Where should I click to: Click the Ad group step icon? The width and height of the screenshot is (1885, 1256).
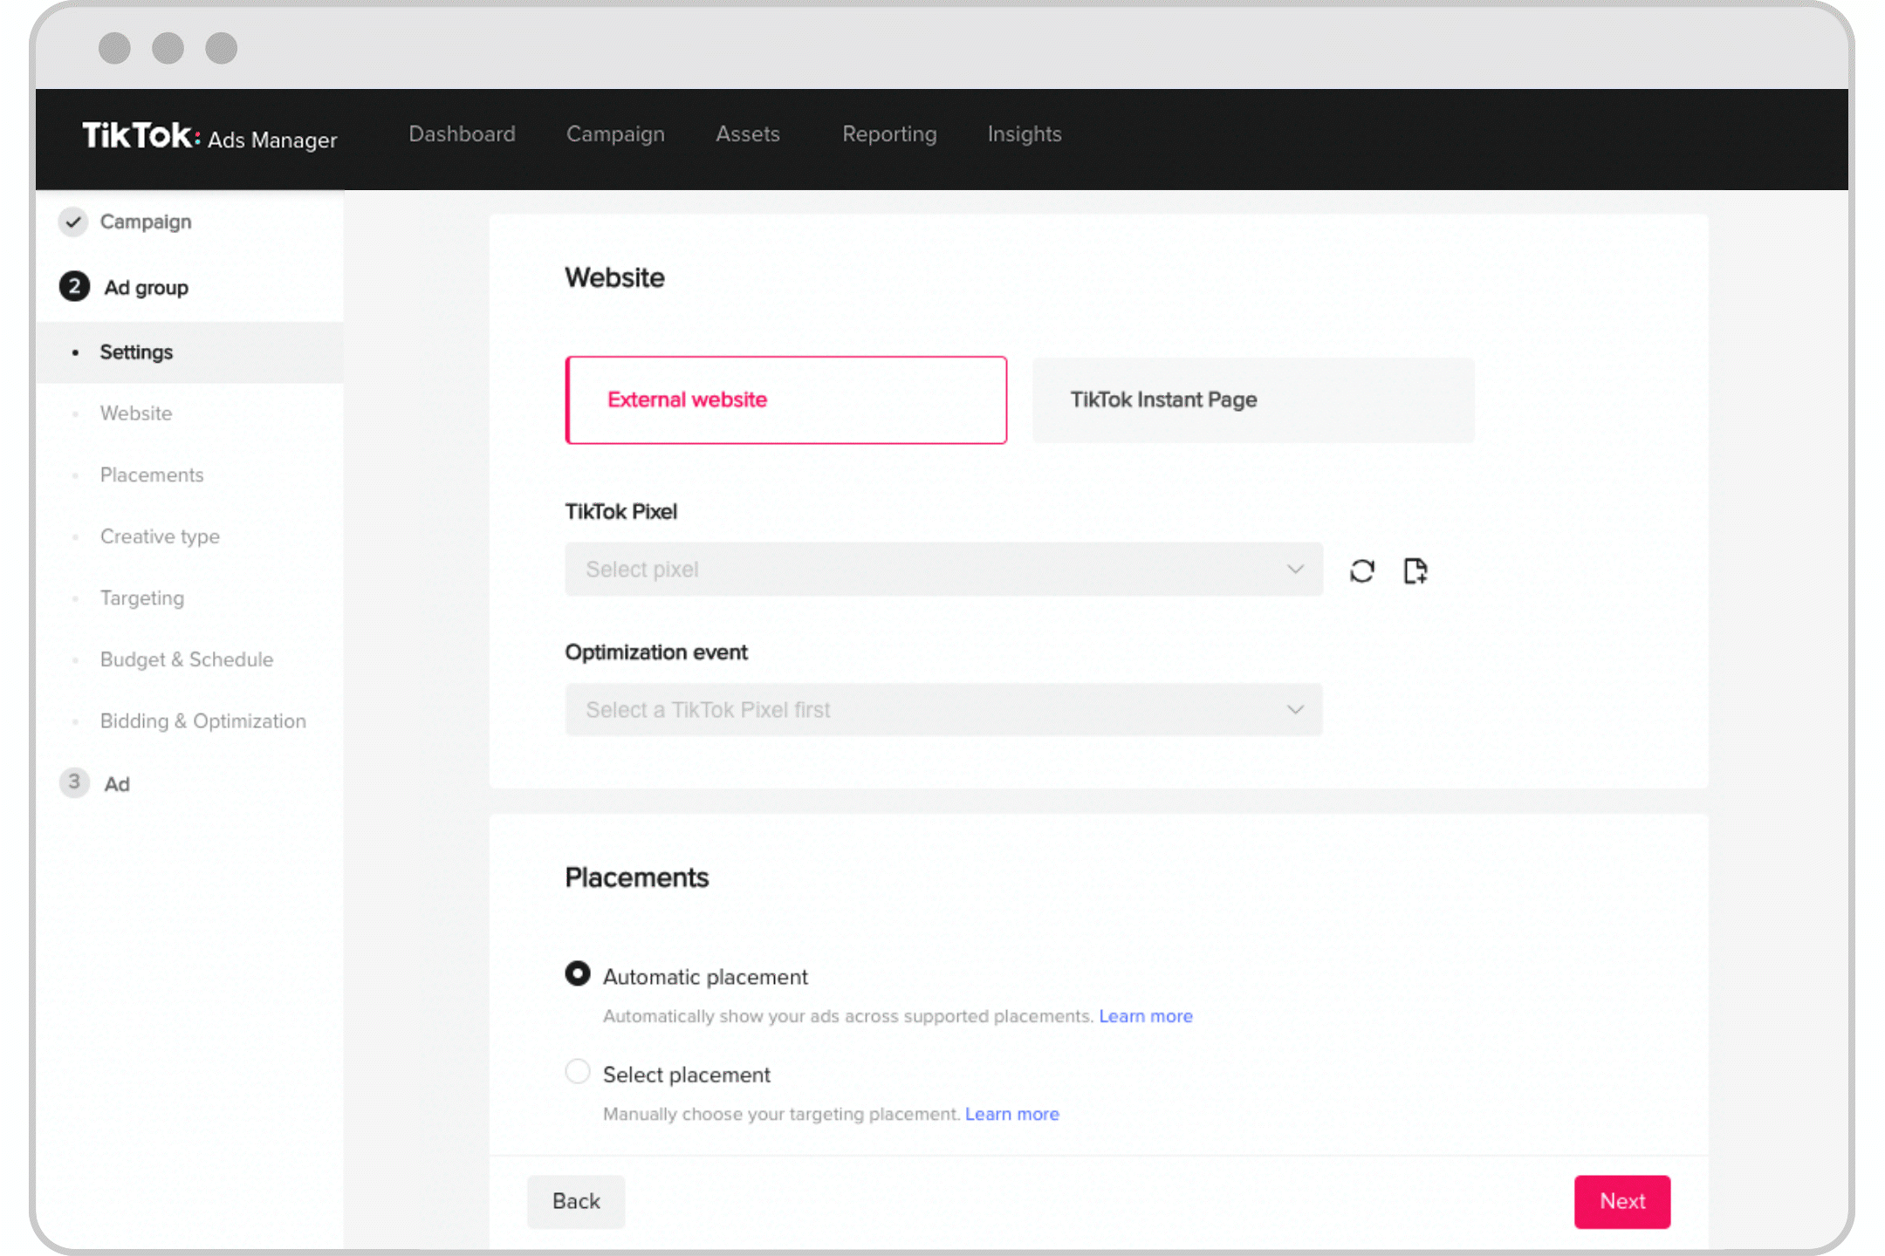(72, 286)
